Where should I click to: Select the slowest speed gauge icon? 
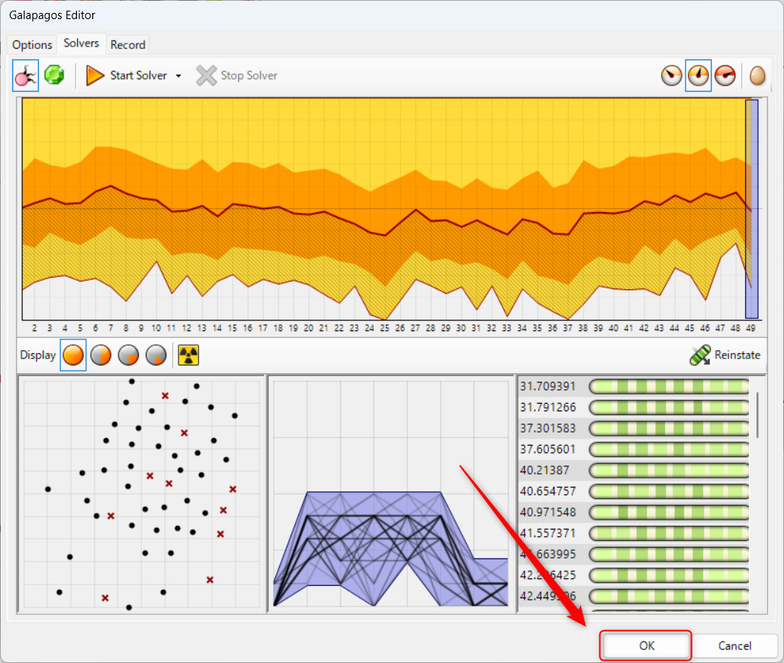[672, 75]
